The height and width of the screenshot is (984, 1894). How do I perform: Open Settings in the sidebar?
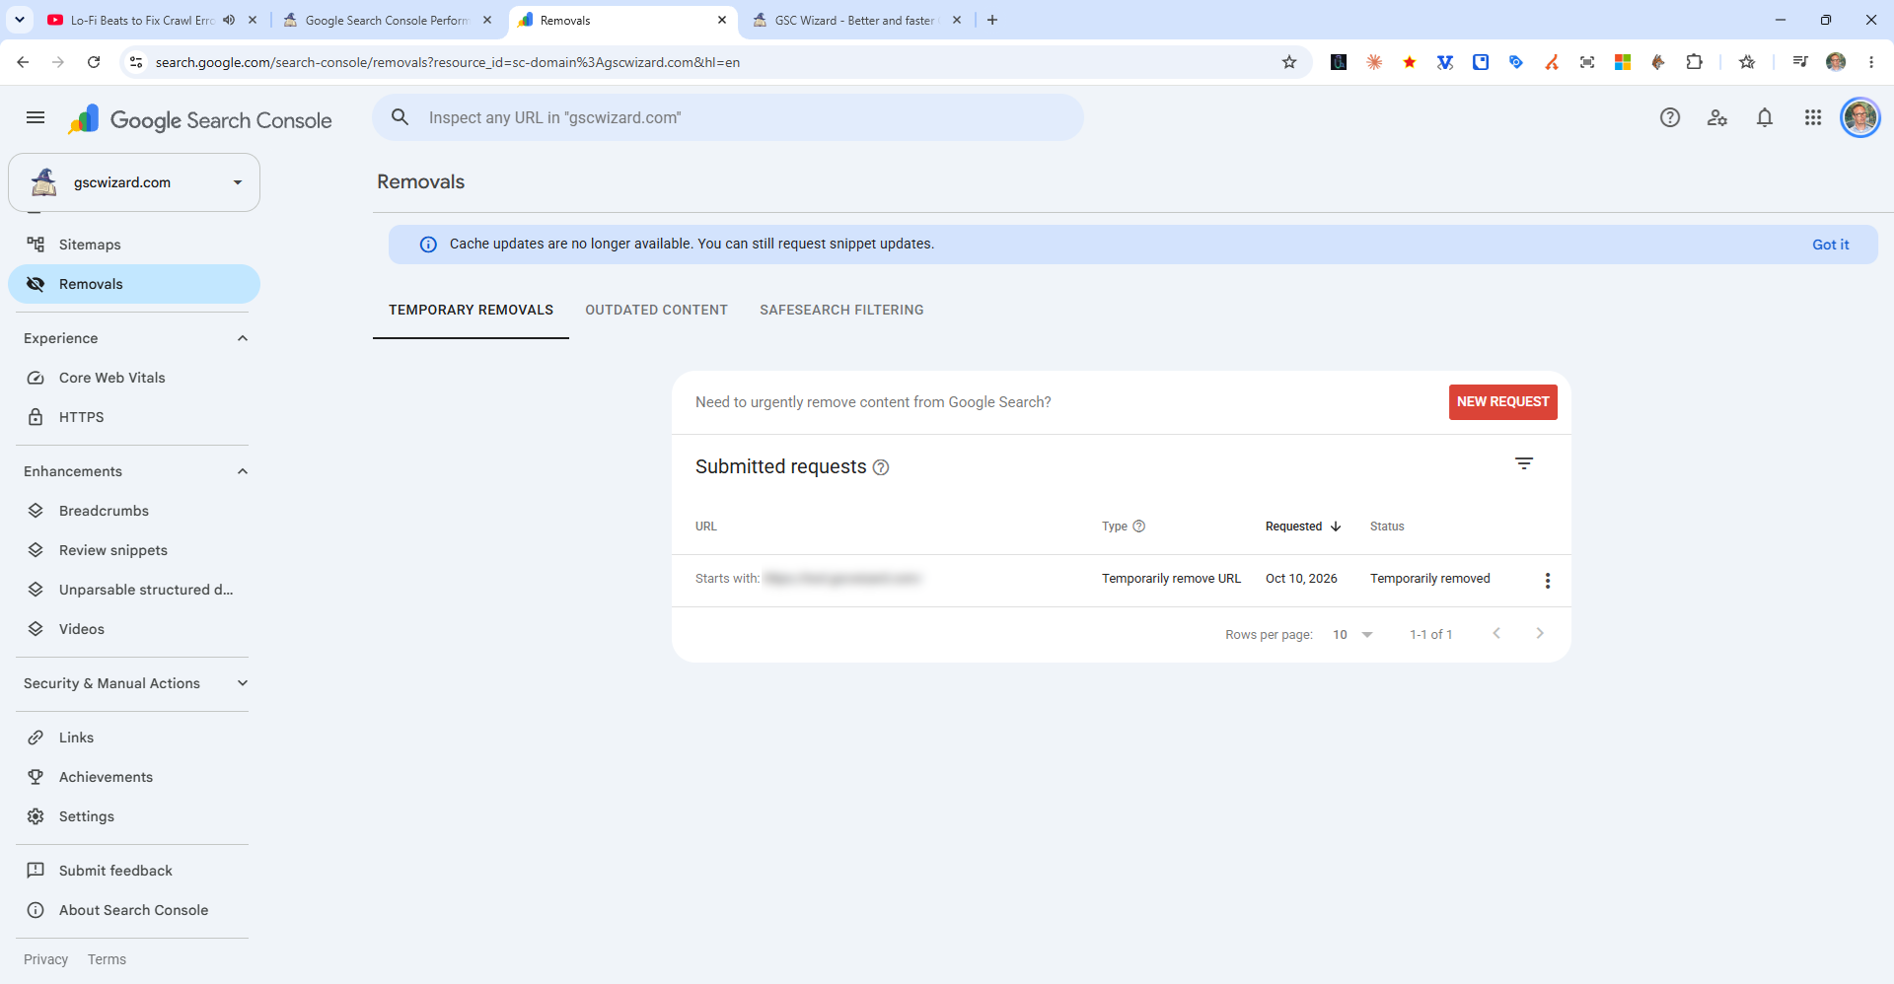(134, 816)
